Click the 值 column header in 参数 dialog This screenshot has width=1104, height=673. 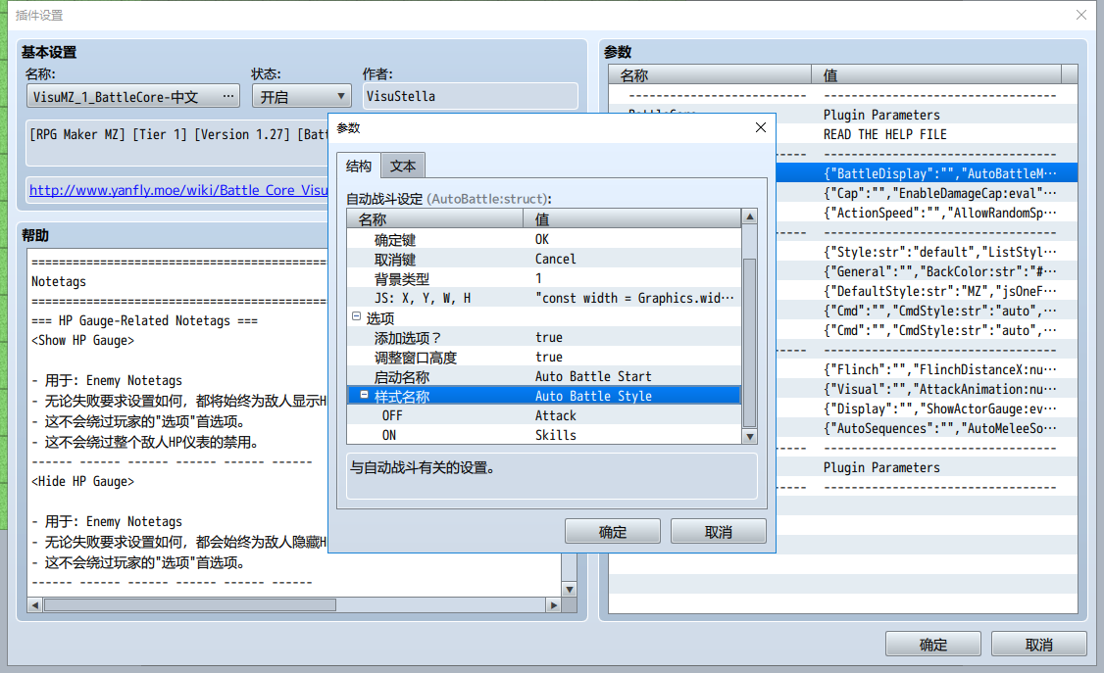coord(632,219)
